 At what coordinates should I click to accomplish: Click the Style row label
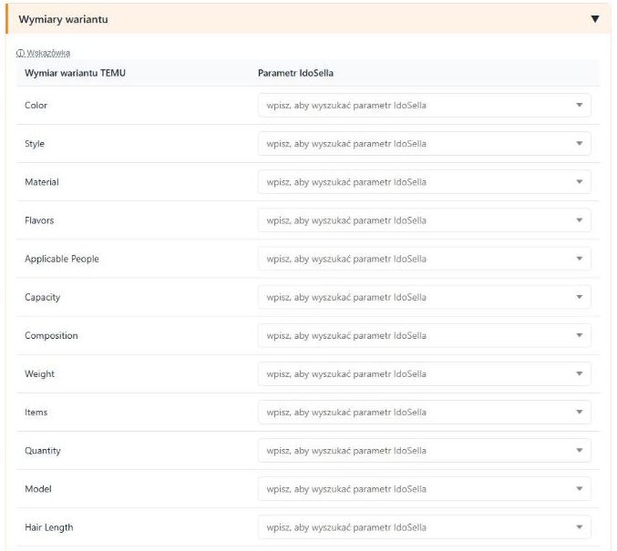(x=35, y=144)
